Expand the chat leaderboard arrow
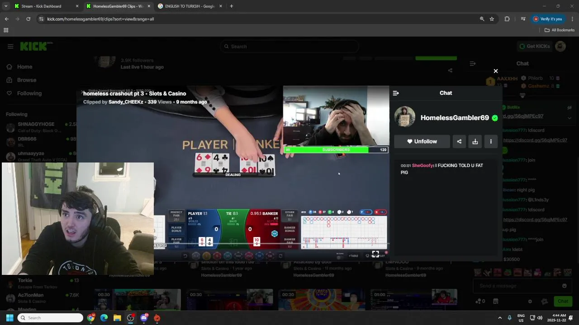Image resolution: width=579 pixels, height=325 pixels. point(522,95)
